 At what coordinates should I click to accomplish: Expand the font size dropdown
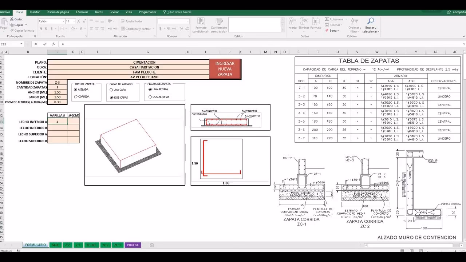click(74, 21)
